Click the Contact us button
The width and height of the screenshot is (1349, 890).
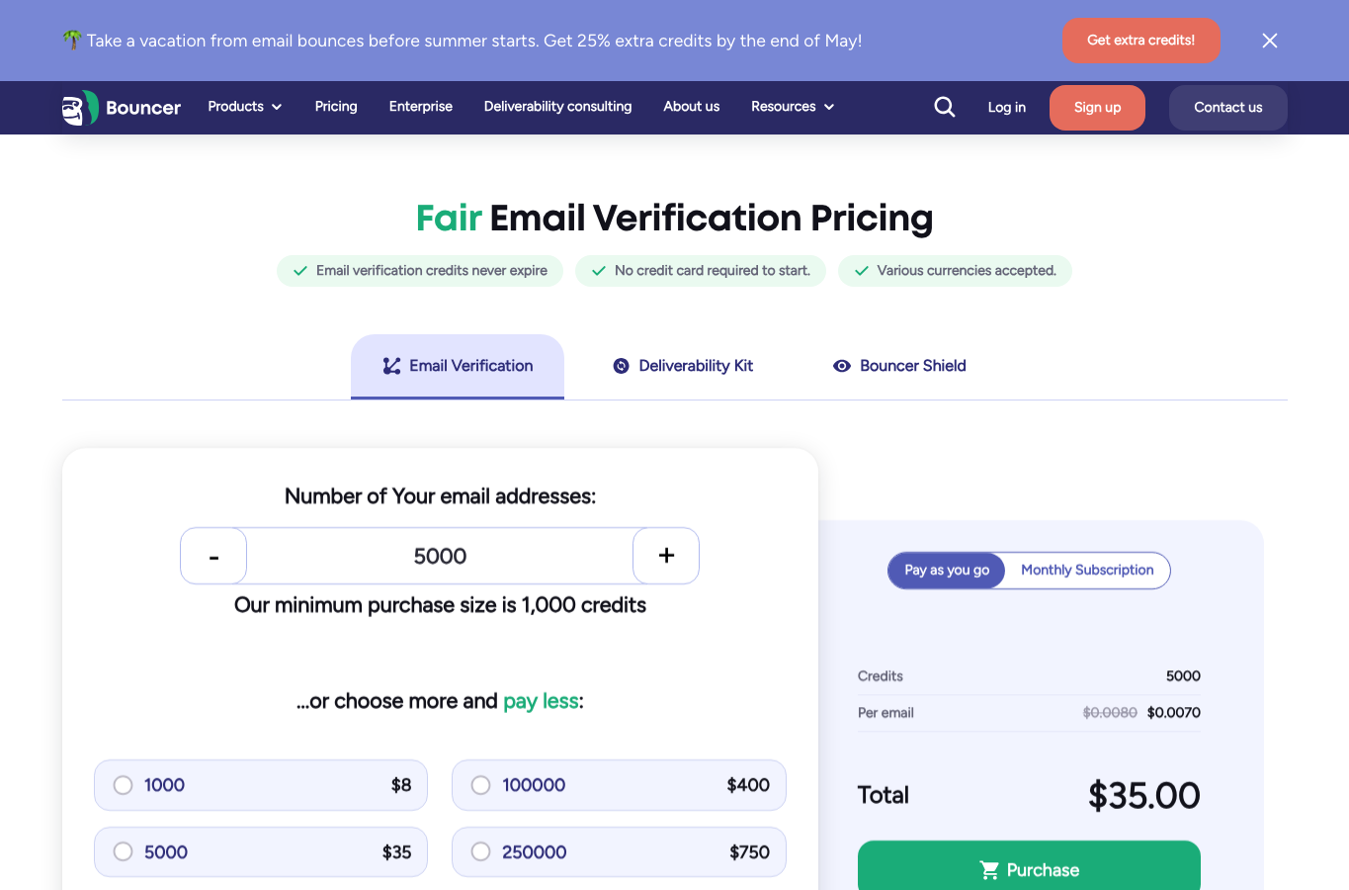[x=1228, y=108]
